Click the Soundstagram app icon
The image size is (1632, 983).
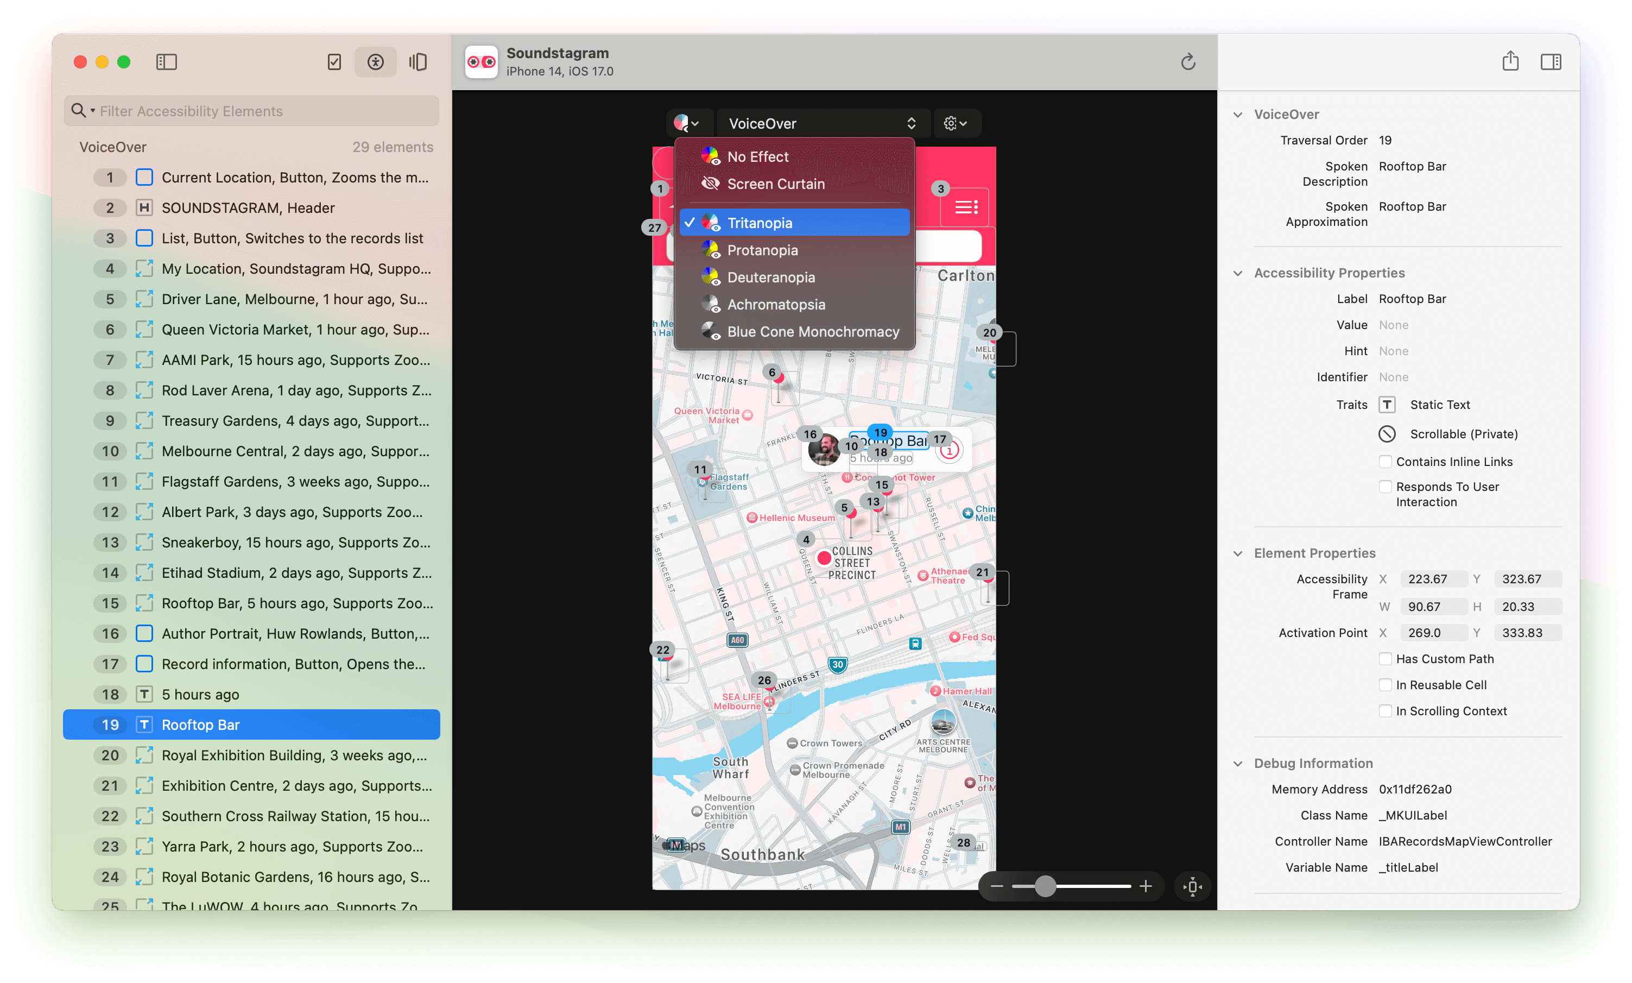(x=482, y=61)
